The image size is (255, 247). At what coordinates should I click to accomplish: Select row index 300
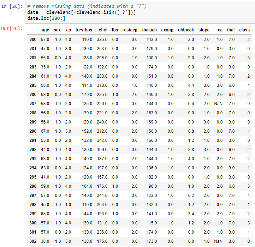[x=33, y=223]
